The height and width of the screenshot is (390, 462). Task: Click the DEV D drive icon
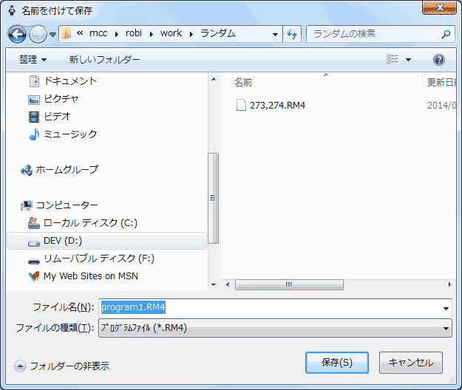point(34,243)
